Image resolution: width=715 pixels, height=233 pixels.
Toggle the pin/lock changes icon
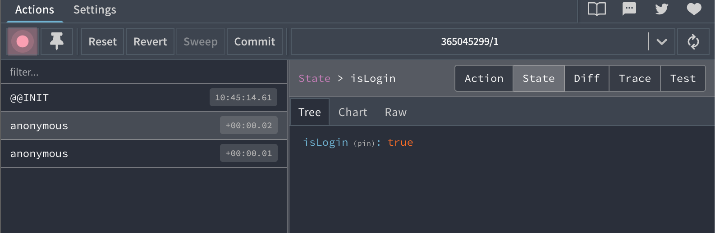tap(57, 41)
